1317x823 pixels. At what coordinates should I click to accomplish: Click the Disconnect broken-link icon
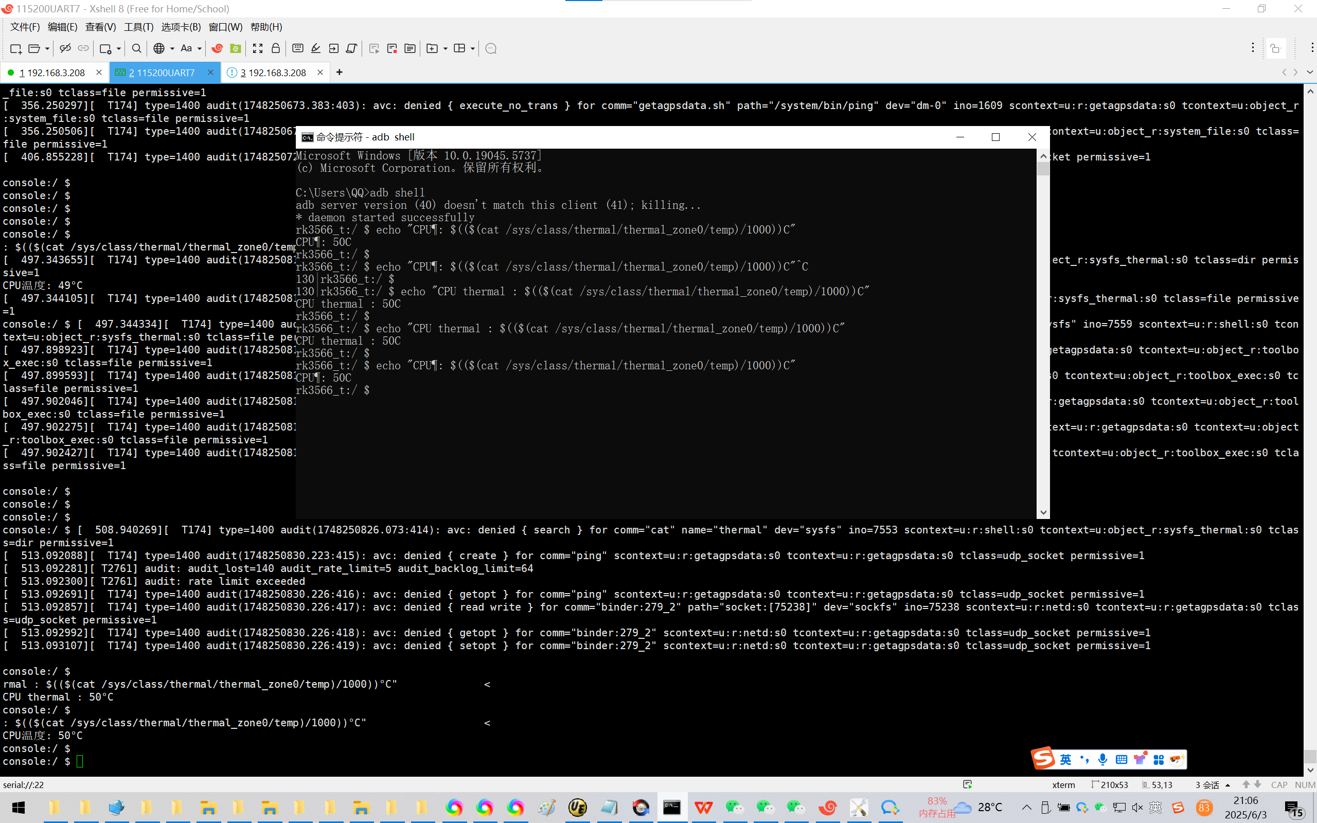pos(65,48)
